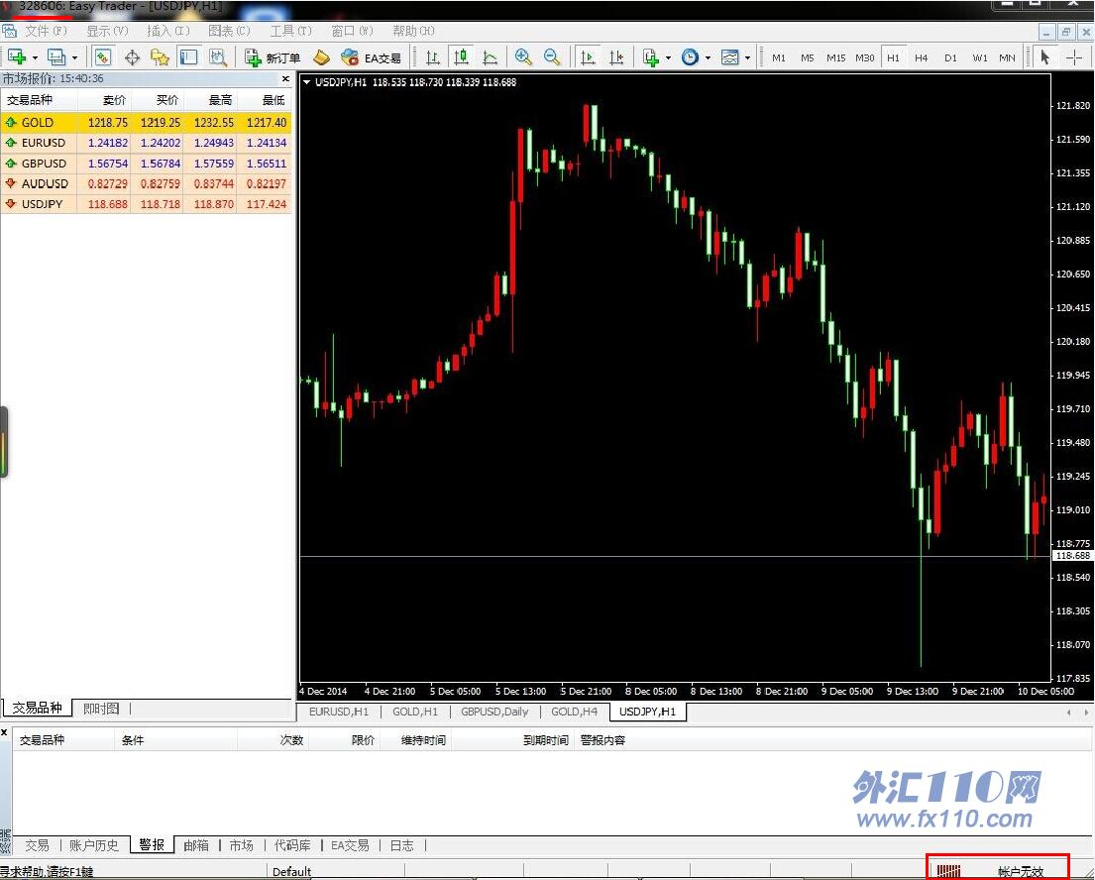Viewport: 1095px width, 880px height.
Task: Toggle chart shift button
Action: click(x=616, y=57)
